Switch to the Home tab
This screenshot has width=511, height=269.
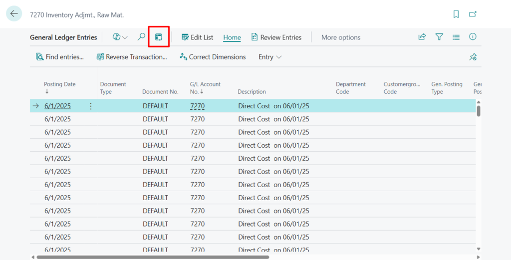pyautogui.click(x=232, y=37)
